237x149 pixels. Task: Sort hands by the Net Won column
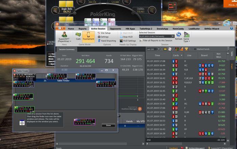point(218,55)
